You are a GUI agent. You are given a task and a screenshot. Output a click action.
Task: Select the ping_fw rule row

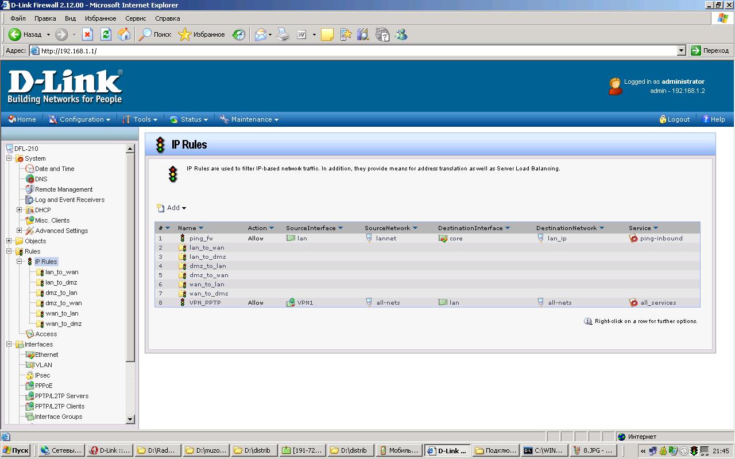pyautogui.click(x=427, y=238)
